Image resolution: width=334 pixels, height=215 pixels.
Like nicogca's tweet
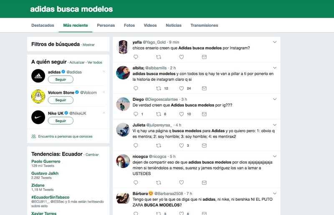pos(181,182)
